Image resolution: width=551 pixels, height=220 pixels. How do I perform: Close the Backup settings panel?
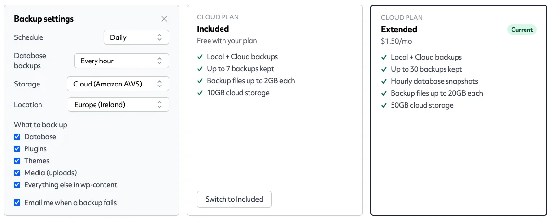(164, 19)
